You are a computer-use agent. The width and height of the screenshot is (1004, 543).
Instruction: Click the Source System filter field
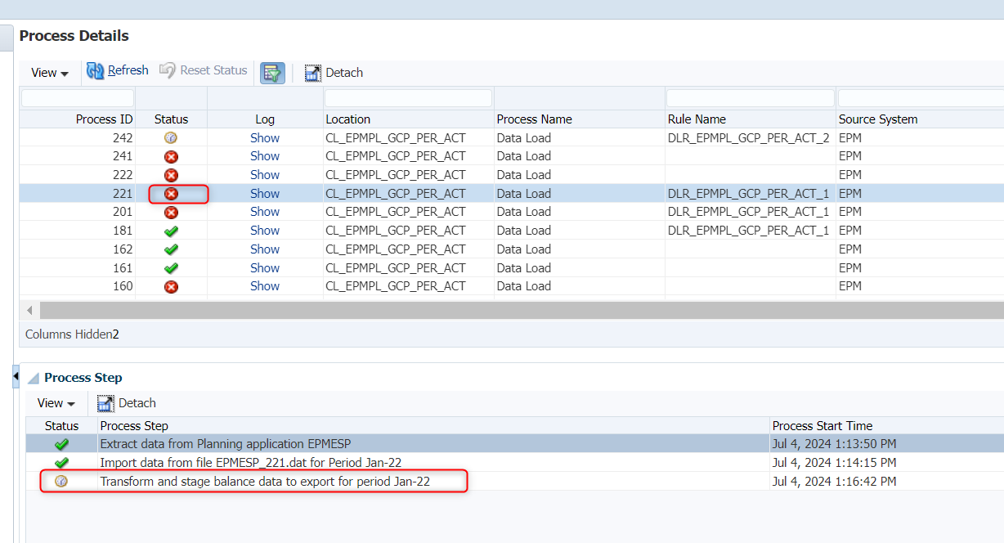(x=921, y=98)
